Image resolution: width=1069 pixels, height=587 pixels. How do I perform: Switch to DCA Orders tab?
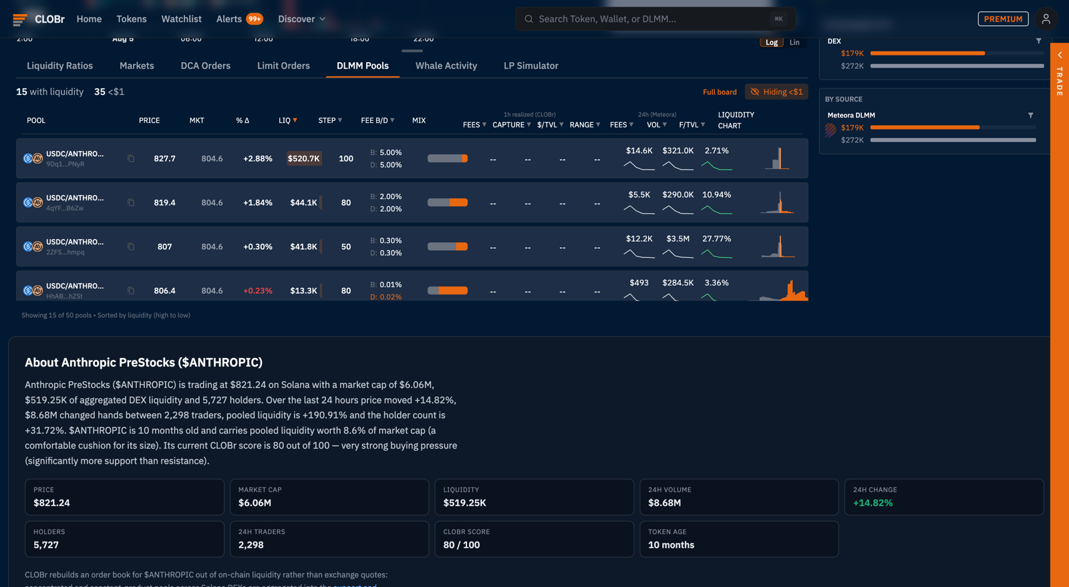coord(206,65)
